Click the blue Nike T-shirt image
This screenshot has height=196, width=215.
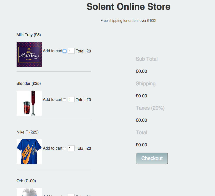click(29, 152)
